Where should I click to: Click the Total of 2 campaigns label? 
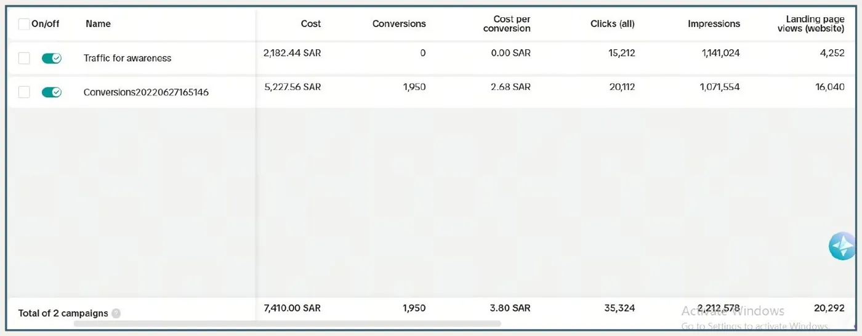pos(63,313)
